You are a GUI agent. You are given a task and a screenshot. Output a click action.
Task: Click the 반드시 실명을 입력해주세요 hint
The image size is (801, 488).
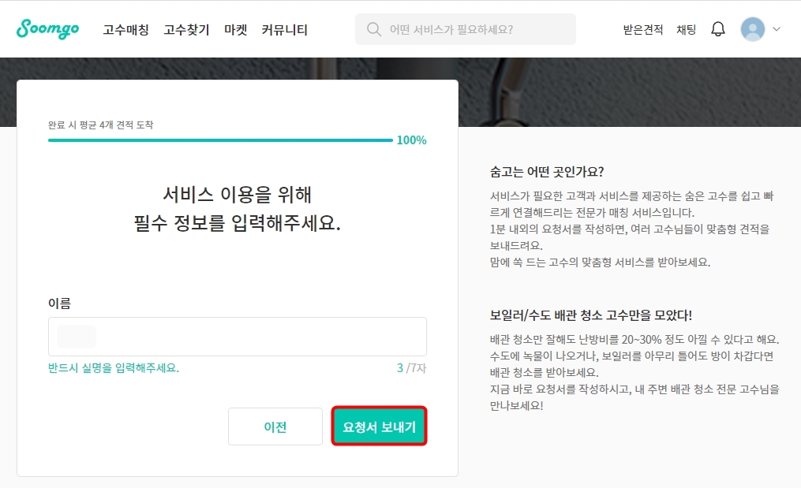114,367
